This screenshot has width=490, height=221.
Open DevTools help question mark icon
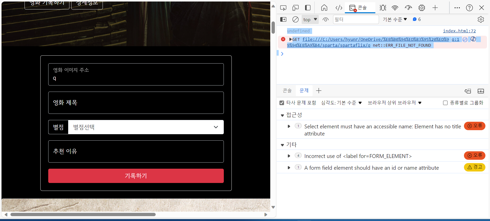pyautogui.click(x=469, y=8)
